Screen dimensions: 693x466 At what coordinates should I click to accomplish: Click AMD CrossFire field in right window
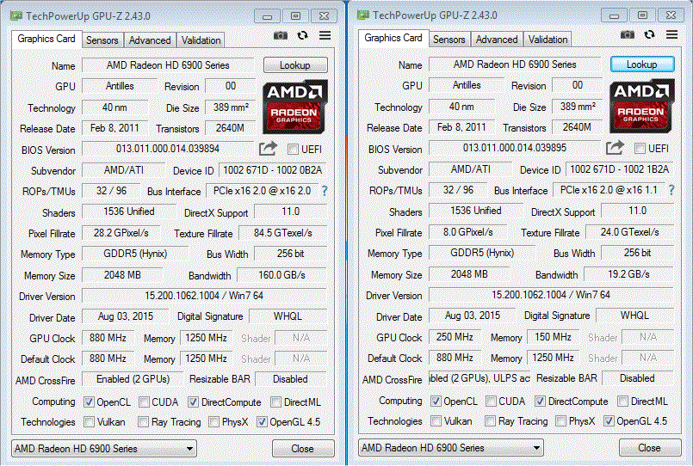480,378
